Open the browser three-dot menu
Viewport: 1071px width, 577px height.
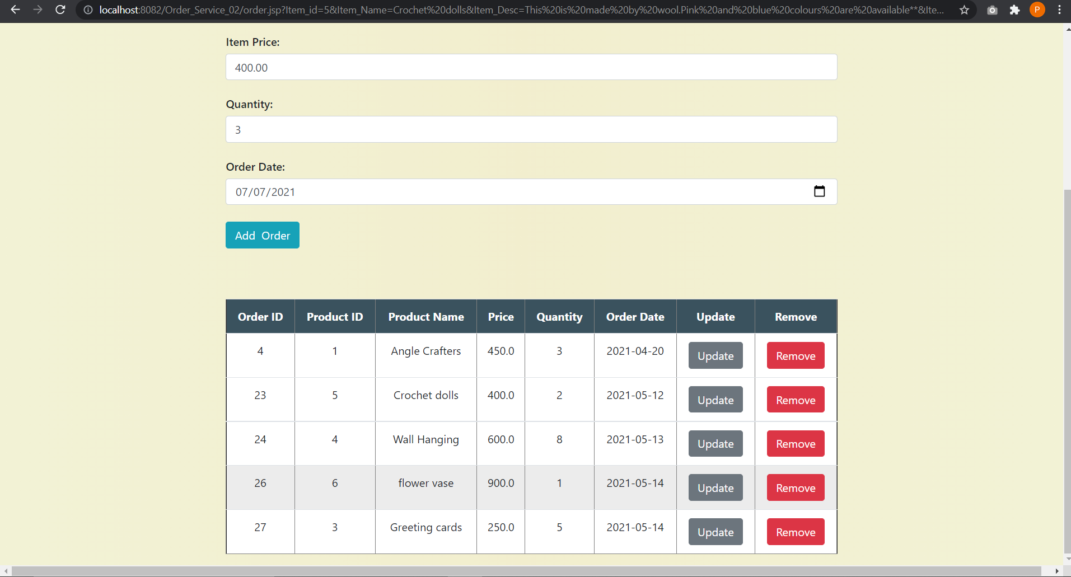click(1059, 10)
